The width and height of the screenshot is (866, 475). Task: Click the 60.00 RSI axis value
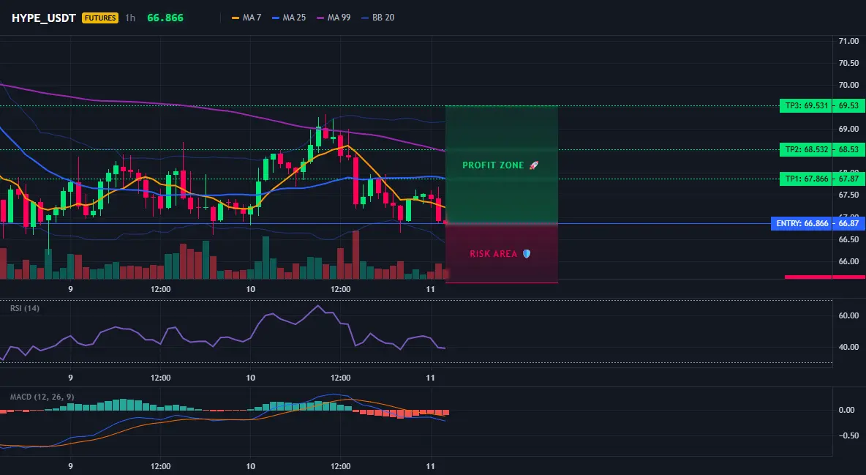point(848,315)
